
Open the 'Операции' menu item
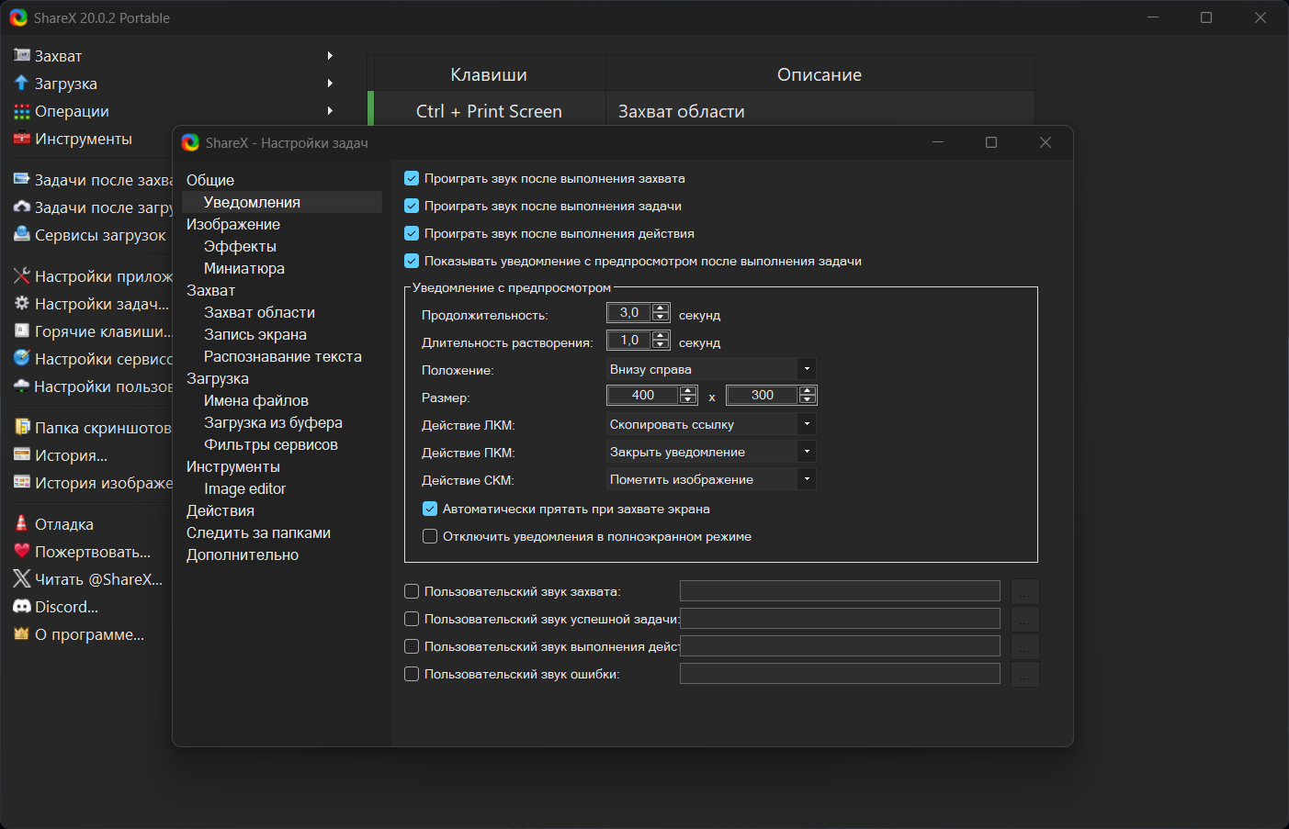(72, 111)
